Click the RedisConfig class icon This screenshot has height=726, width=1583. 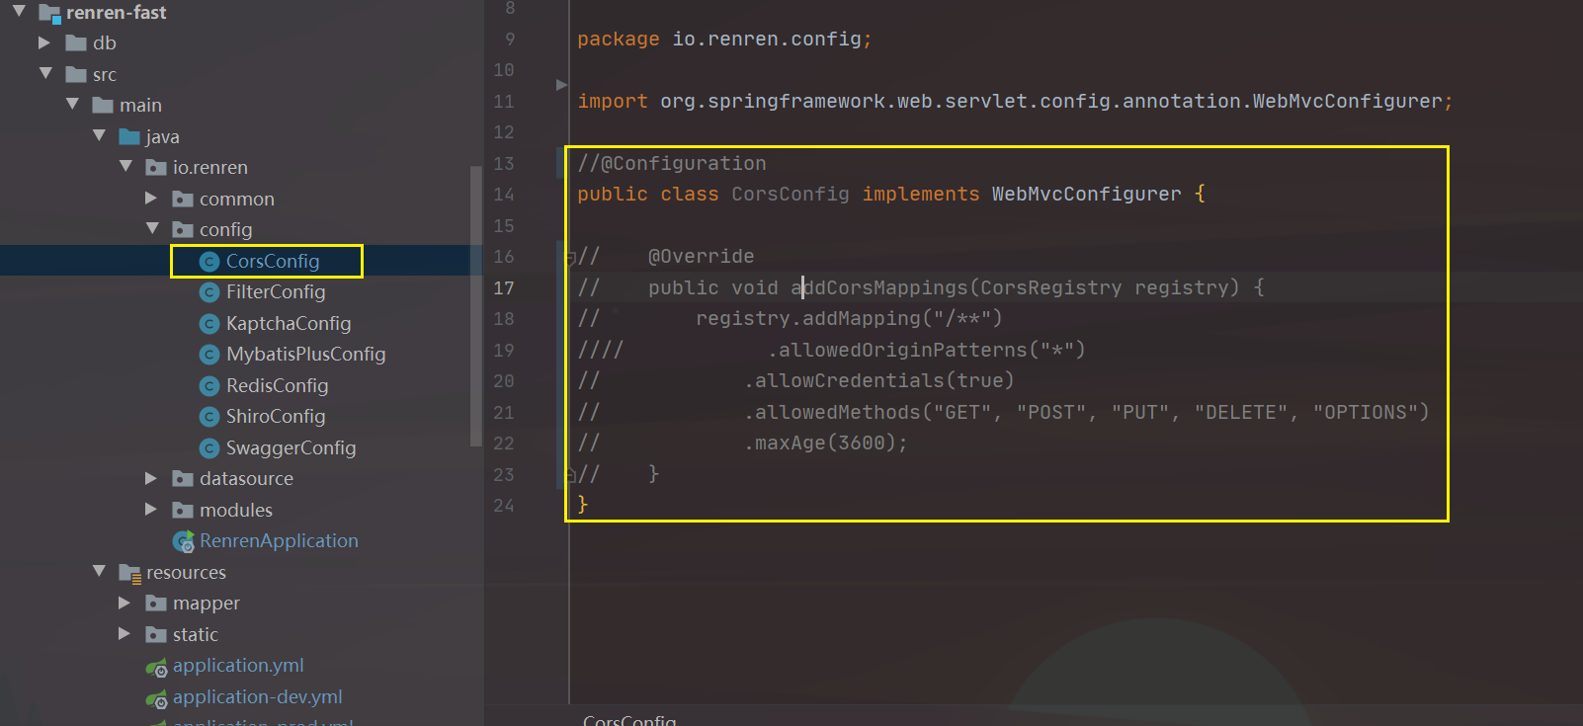(208, 385)
